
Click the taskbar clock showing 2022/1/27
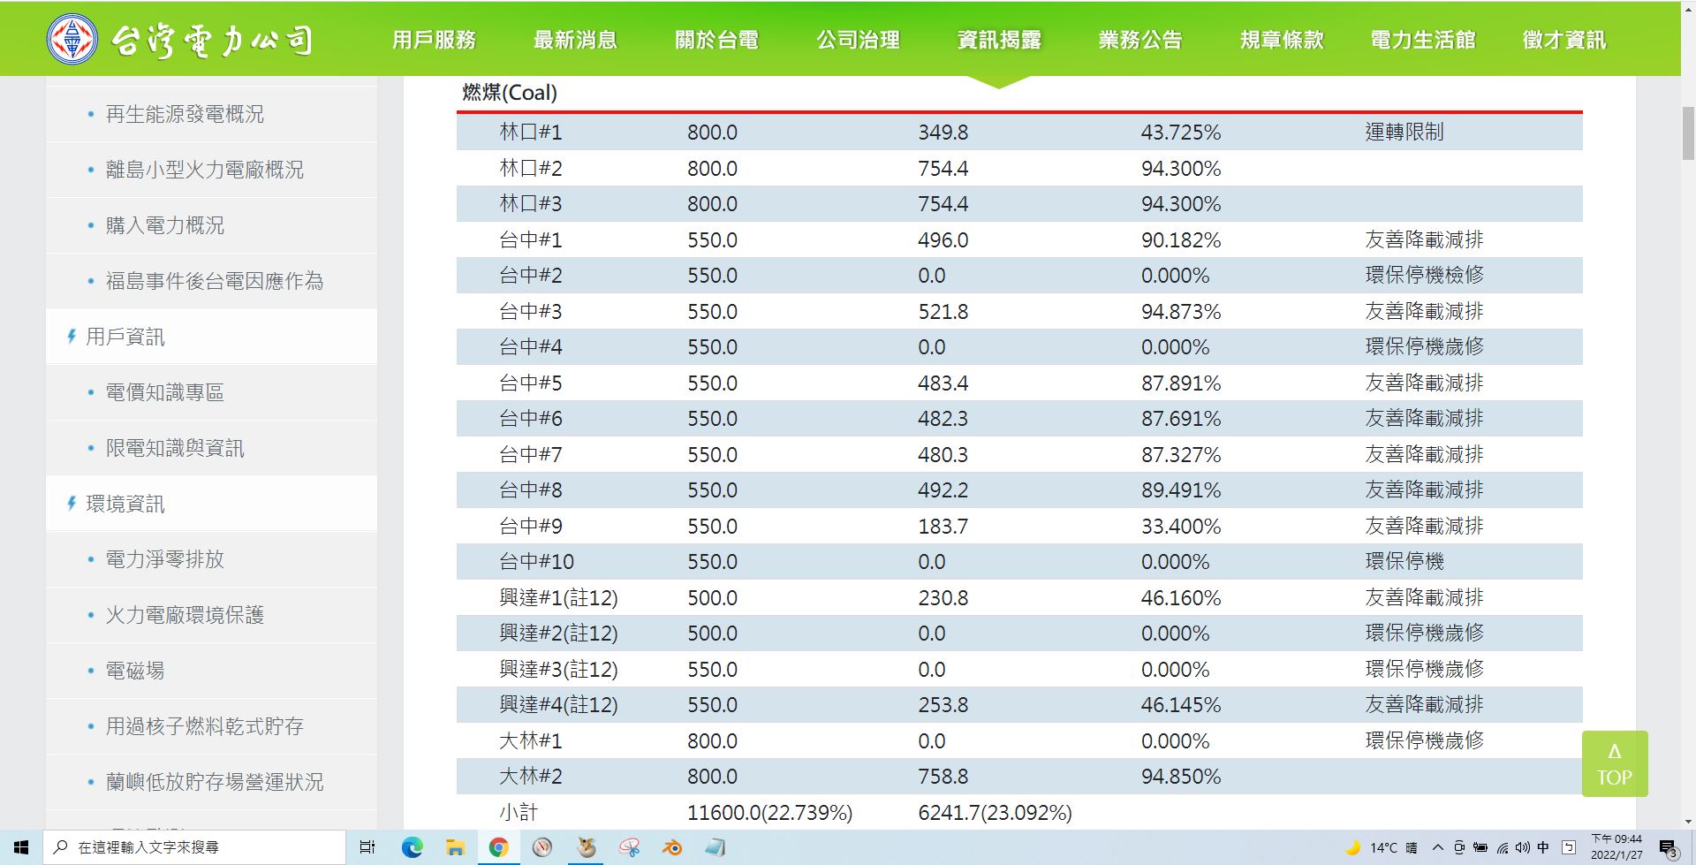[x=1616, y=847]
